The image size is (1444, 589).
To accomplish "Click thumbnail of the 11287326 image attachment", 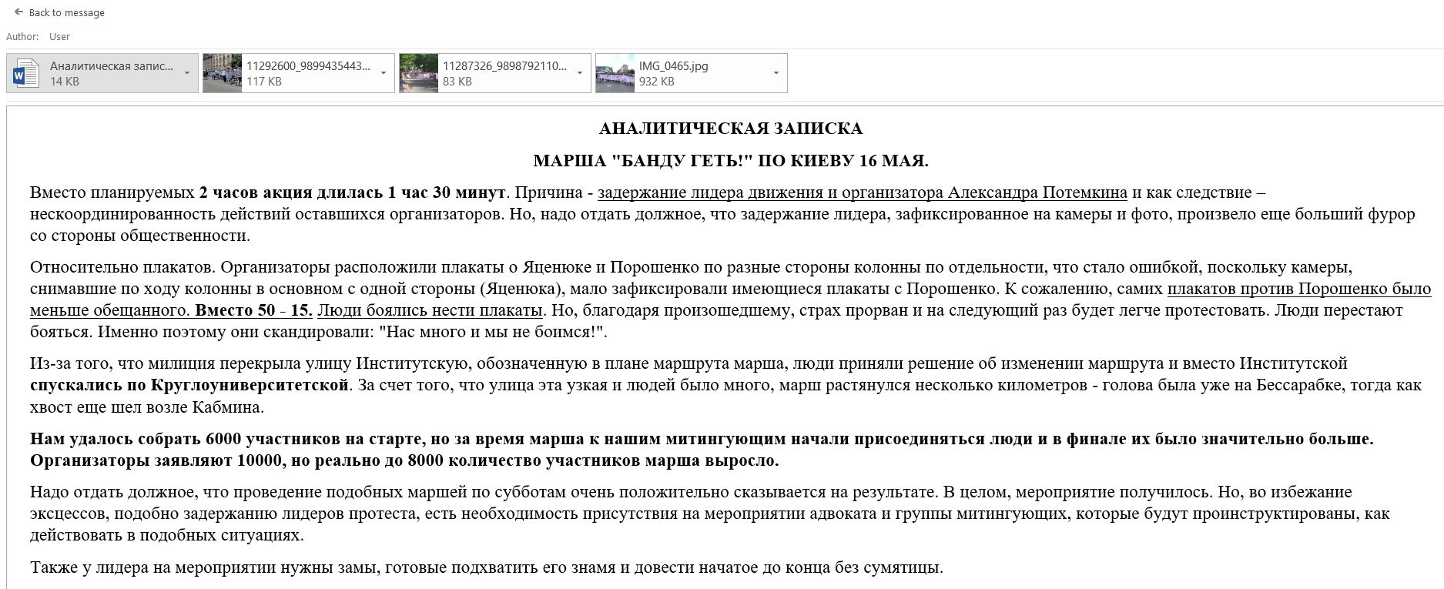I will tap(419, 73).
